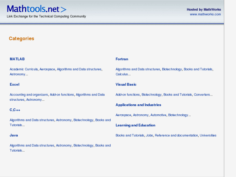
Task: Select Astronomy under Java
Action: click(64, 145)
